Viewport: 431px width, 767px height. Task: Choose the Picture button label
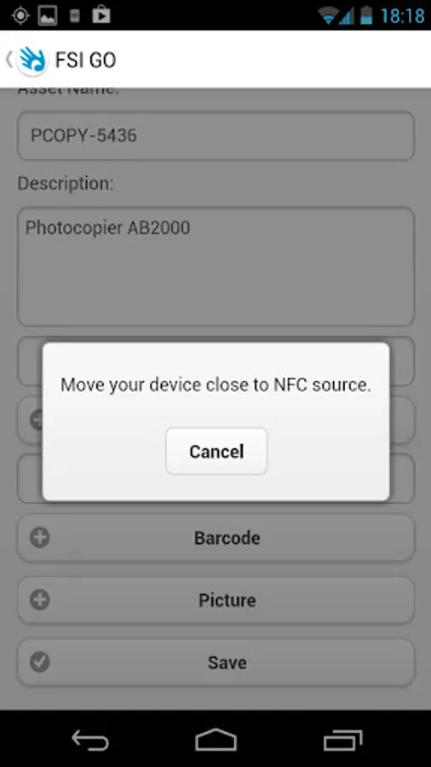coord(227,600)
